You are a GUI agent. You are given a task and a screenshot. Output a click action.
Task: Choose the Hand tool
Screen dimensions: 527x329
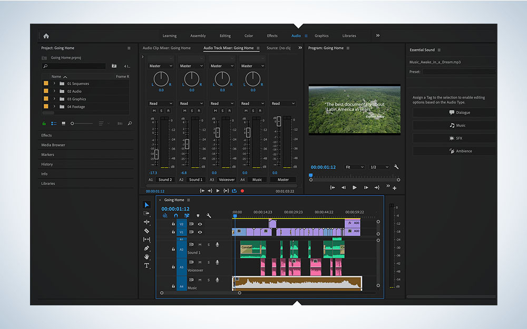click(x=147, y=256)
